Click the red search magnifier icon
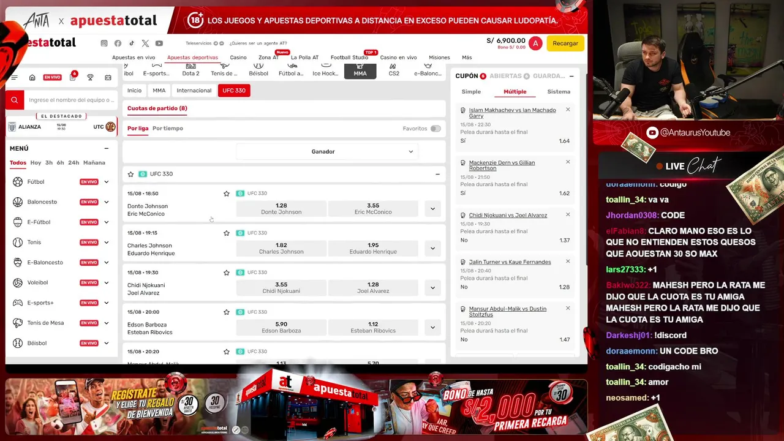 [15, 100]
